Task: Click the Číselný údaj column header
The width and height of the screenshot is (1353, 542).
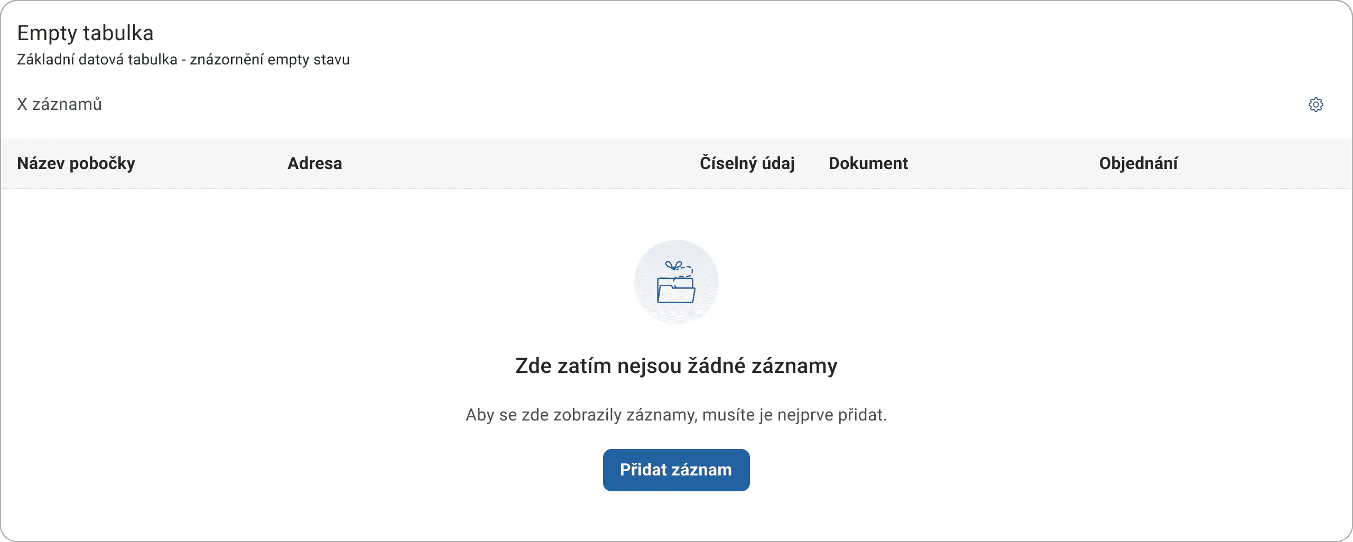Action: pos(747,164)
